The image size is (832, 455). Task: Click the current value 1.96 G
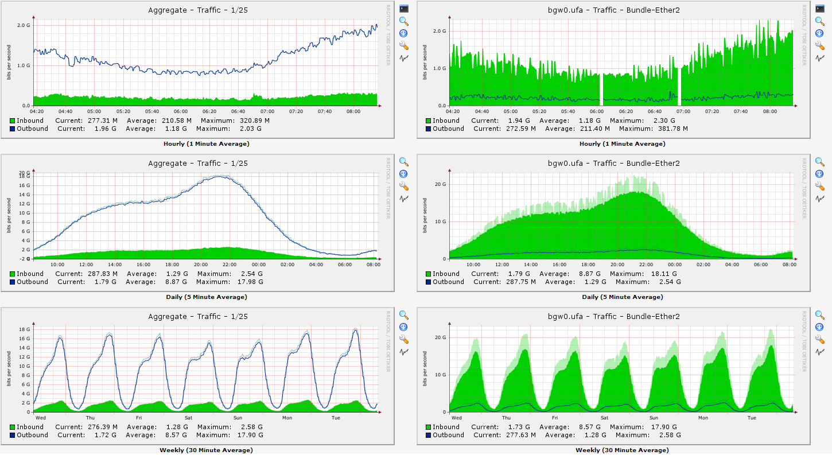(107, 129)
